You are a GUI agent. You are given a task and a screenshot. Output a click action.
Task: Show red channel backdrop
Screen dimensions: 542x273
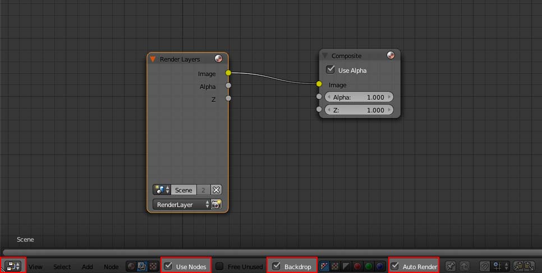click(357, 266)
